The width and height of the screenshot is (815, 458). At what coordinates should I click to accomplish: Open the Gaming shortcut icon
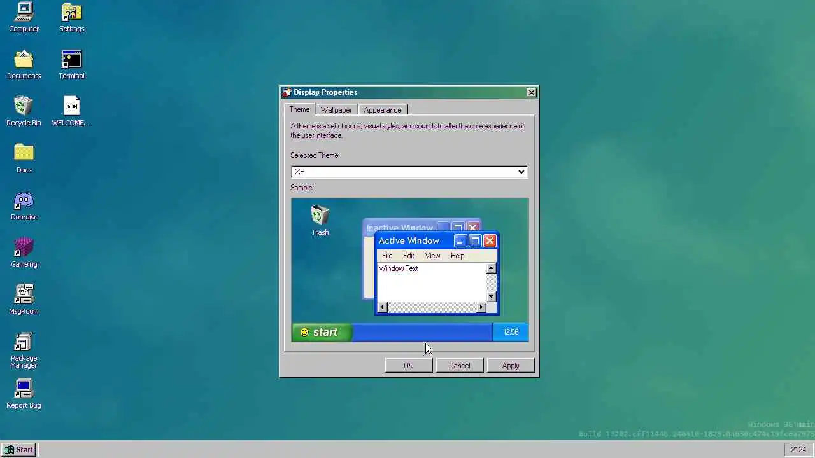pos(24,253)
